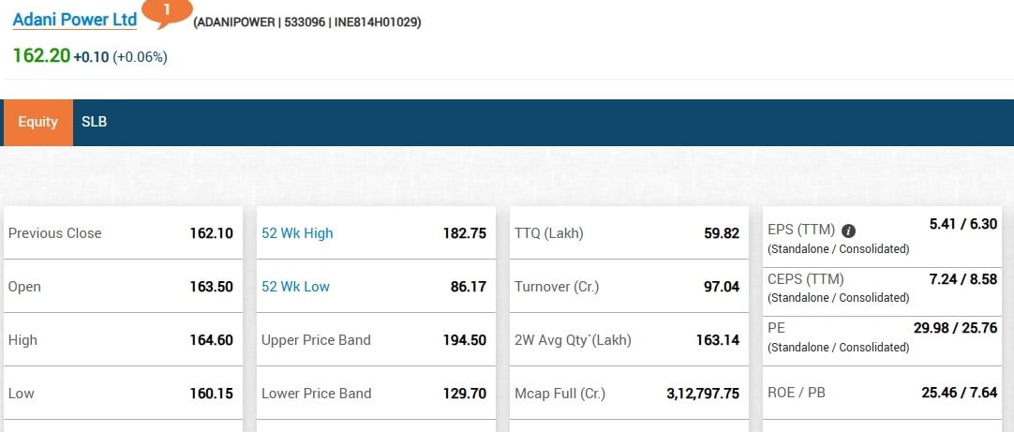The image size is (1014, 432).
Task: Click the Upper Price Band value 194.50
Action: click(x=464, y=340)
